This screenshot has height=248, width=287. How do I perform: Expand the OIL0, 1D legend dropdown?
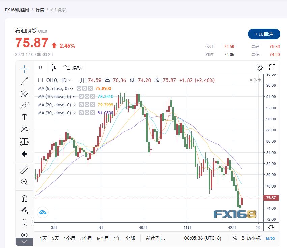(x=69, y=80)
